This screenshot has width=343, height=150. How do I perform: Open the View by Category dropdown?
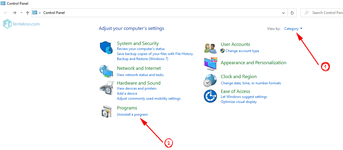coord(293,29)
